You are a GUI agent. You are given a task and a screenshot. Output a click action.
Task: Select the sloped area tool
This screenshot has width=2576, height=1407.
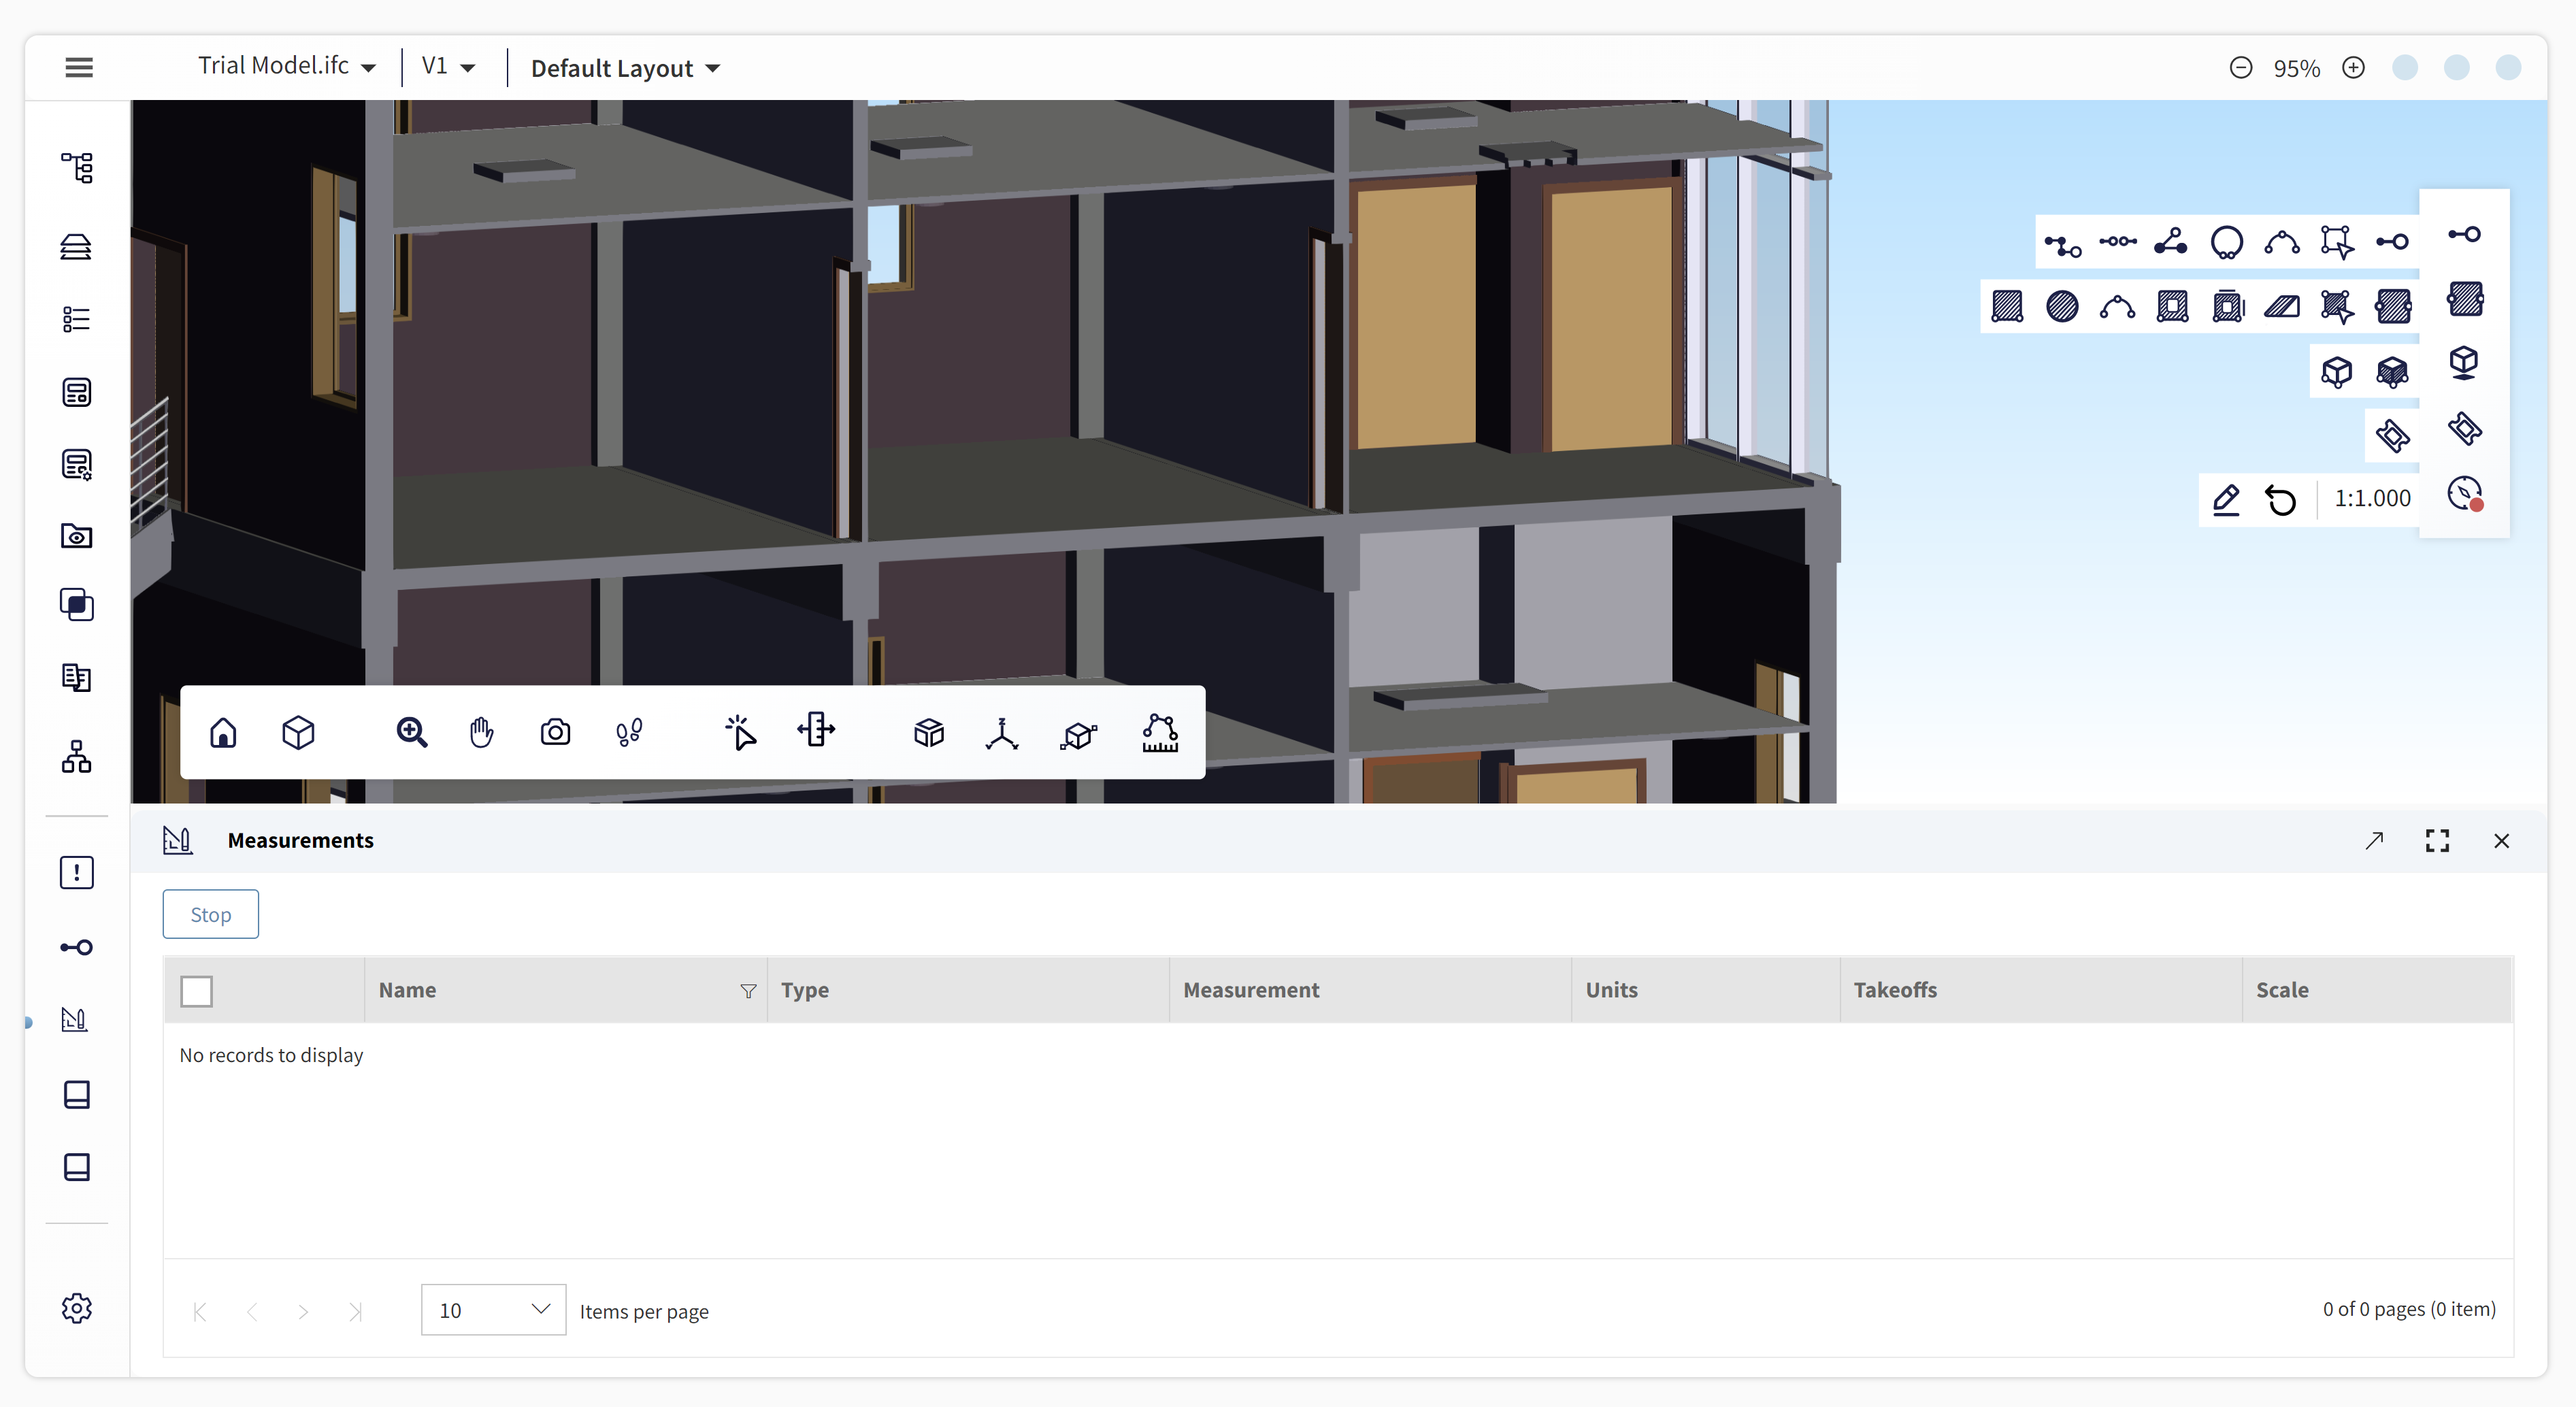coord(2282,306)
